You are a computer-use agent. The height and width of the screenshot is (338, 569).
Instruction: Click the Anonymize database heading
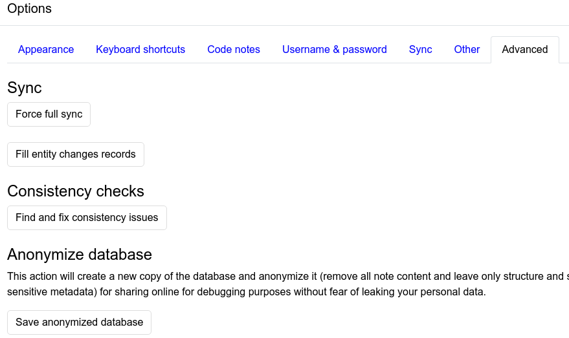[80, 255]
